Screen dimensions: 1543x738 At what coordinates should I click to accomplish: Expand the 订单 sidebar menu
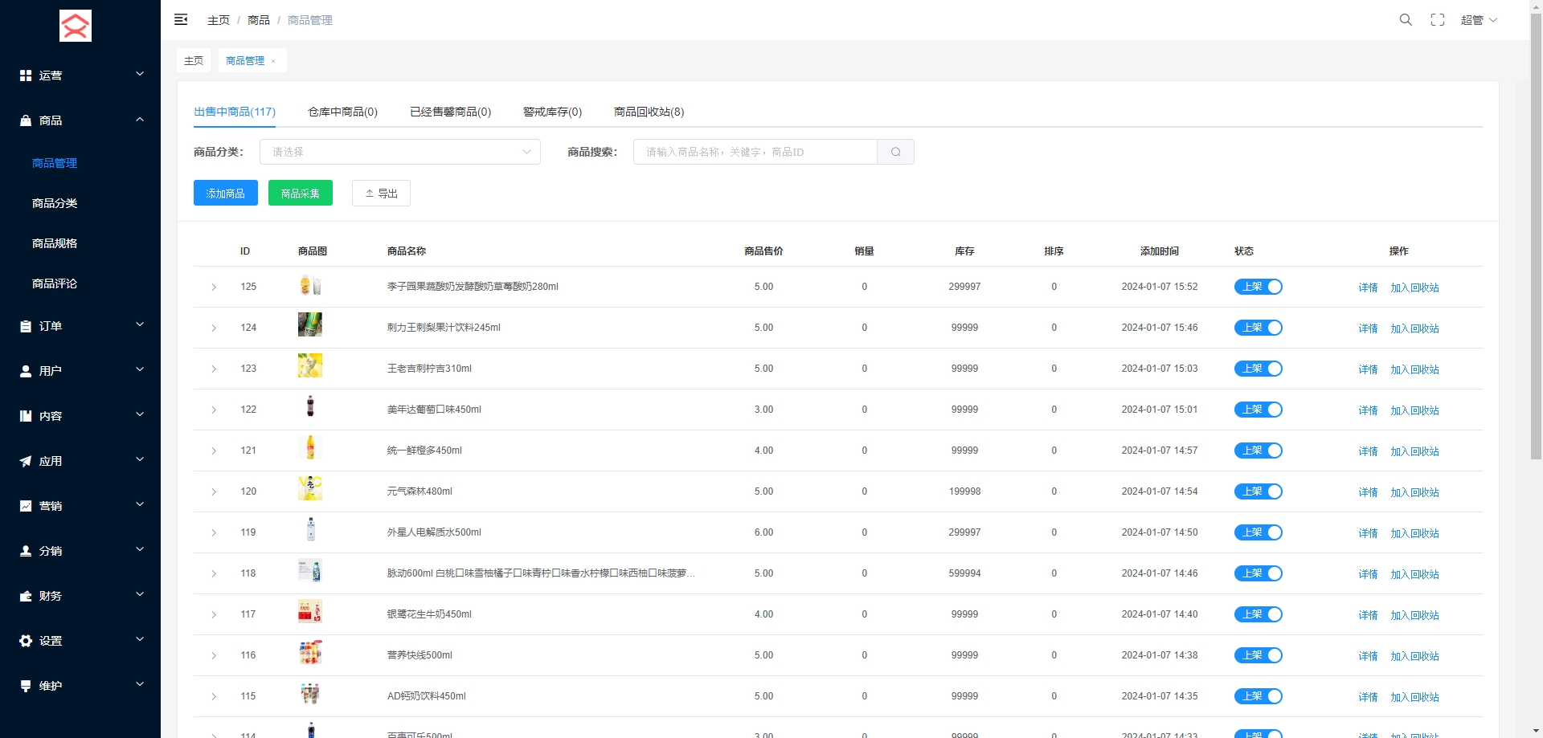pos(80,326)
